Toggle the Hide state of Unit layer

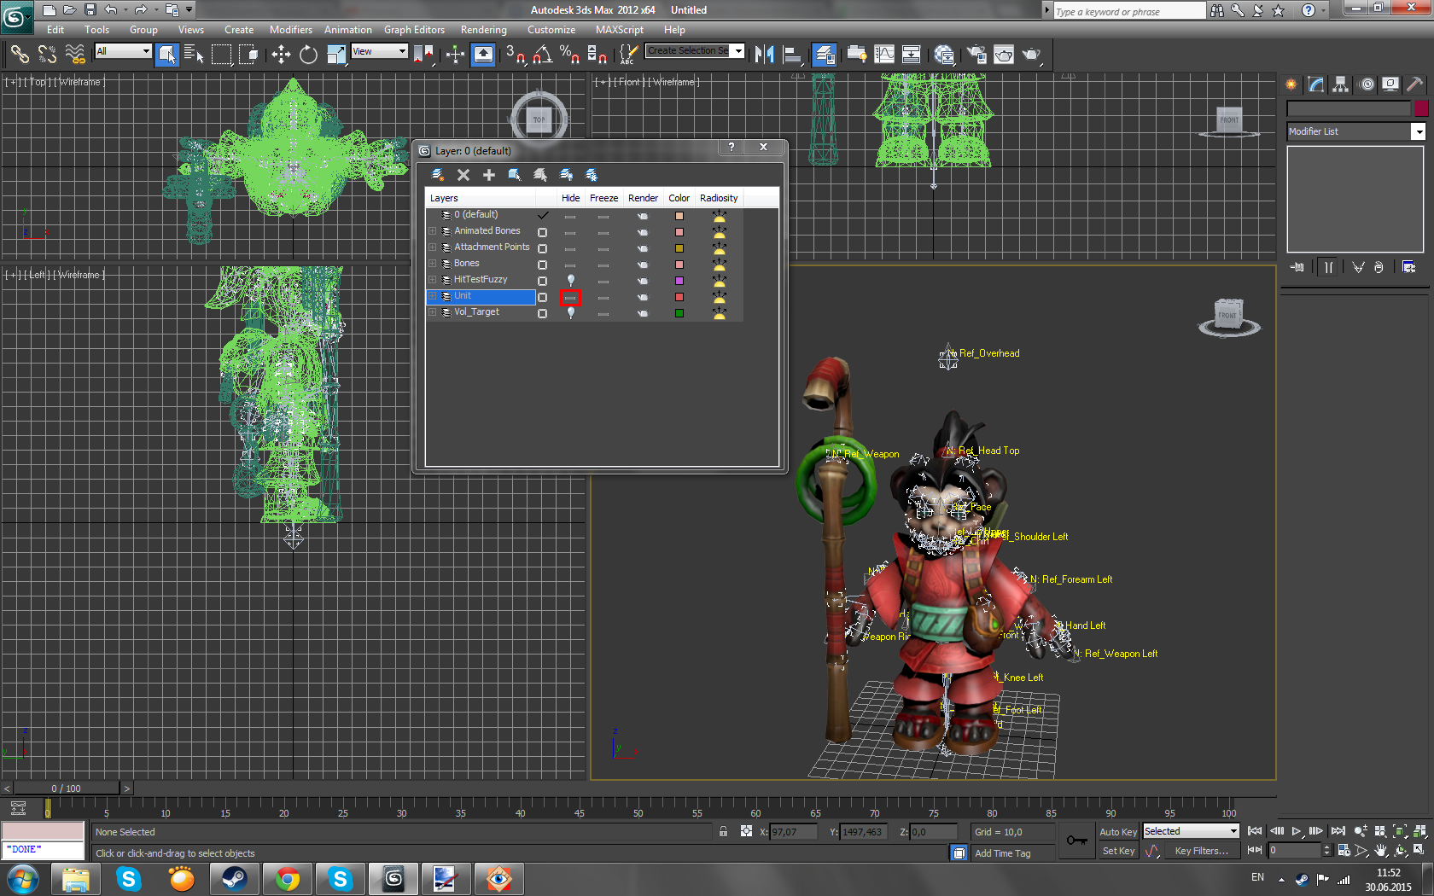point(570,297)
